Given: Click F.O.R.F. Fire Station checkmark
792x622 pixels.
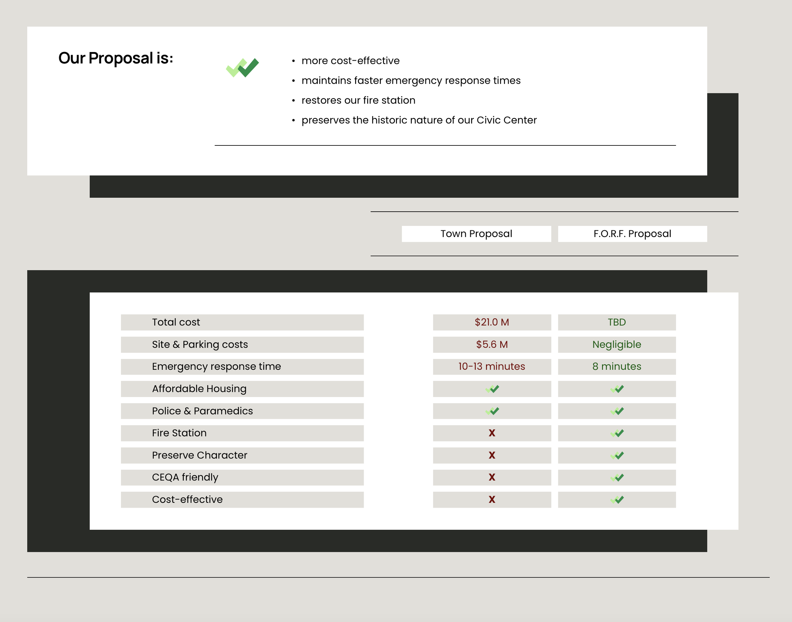Looking at the screenshot, I should tap(617, 433).
